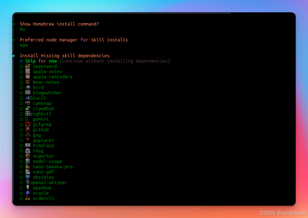Click the red pin emoji beside goplaces
Image resolution: width=308 pixels, height=218 pixels.
tap(28, 140)
